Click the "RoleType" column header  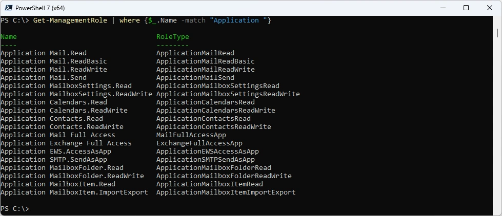(x=172, y=37)
